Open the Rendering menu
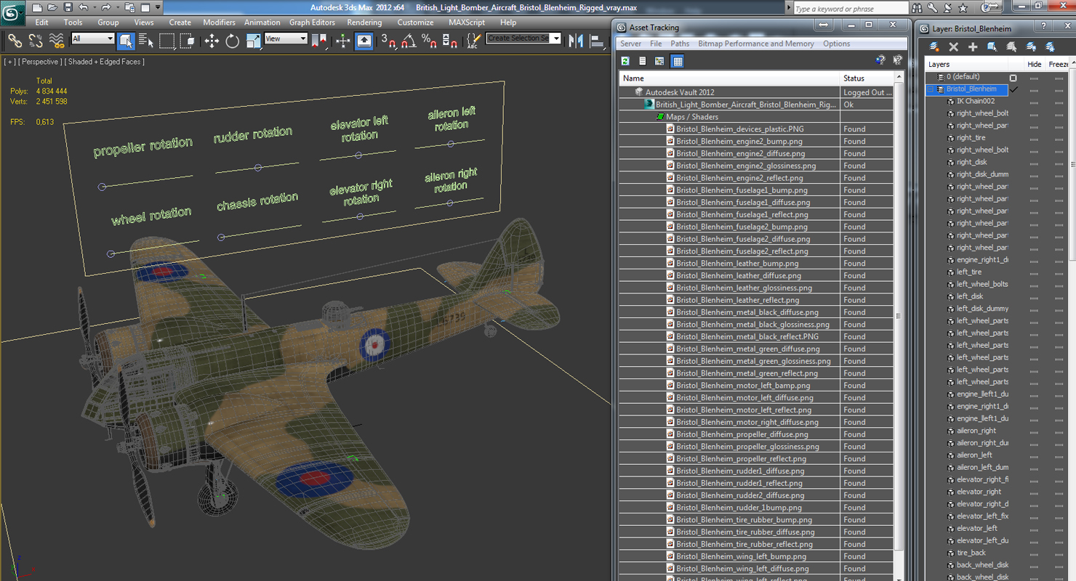This screenshot has width=1076, height=581. 364,23
